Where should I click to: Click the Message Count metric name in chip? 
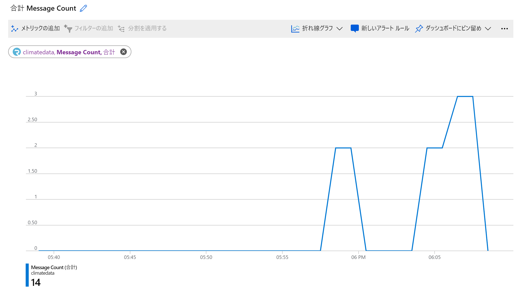(x=79, y=52)
